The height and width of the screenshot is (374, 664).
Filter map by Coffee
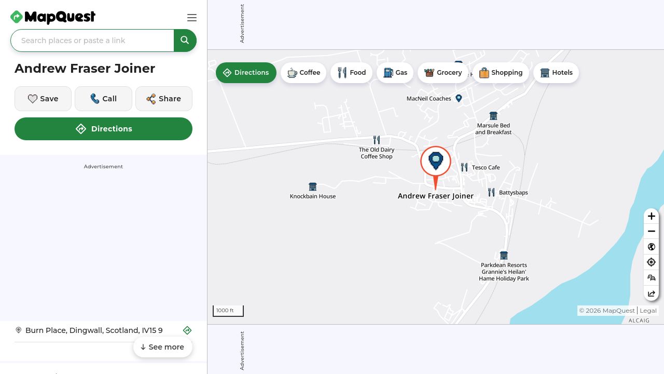(303, 73)
